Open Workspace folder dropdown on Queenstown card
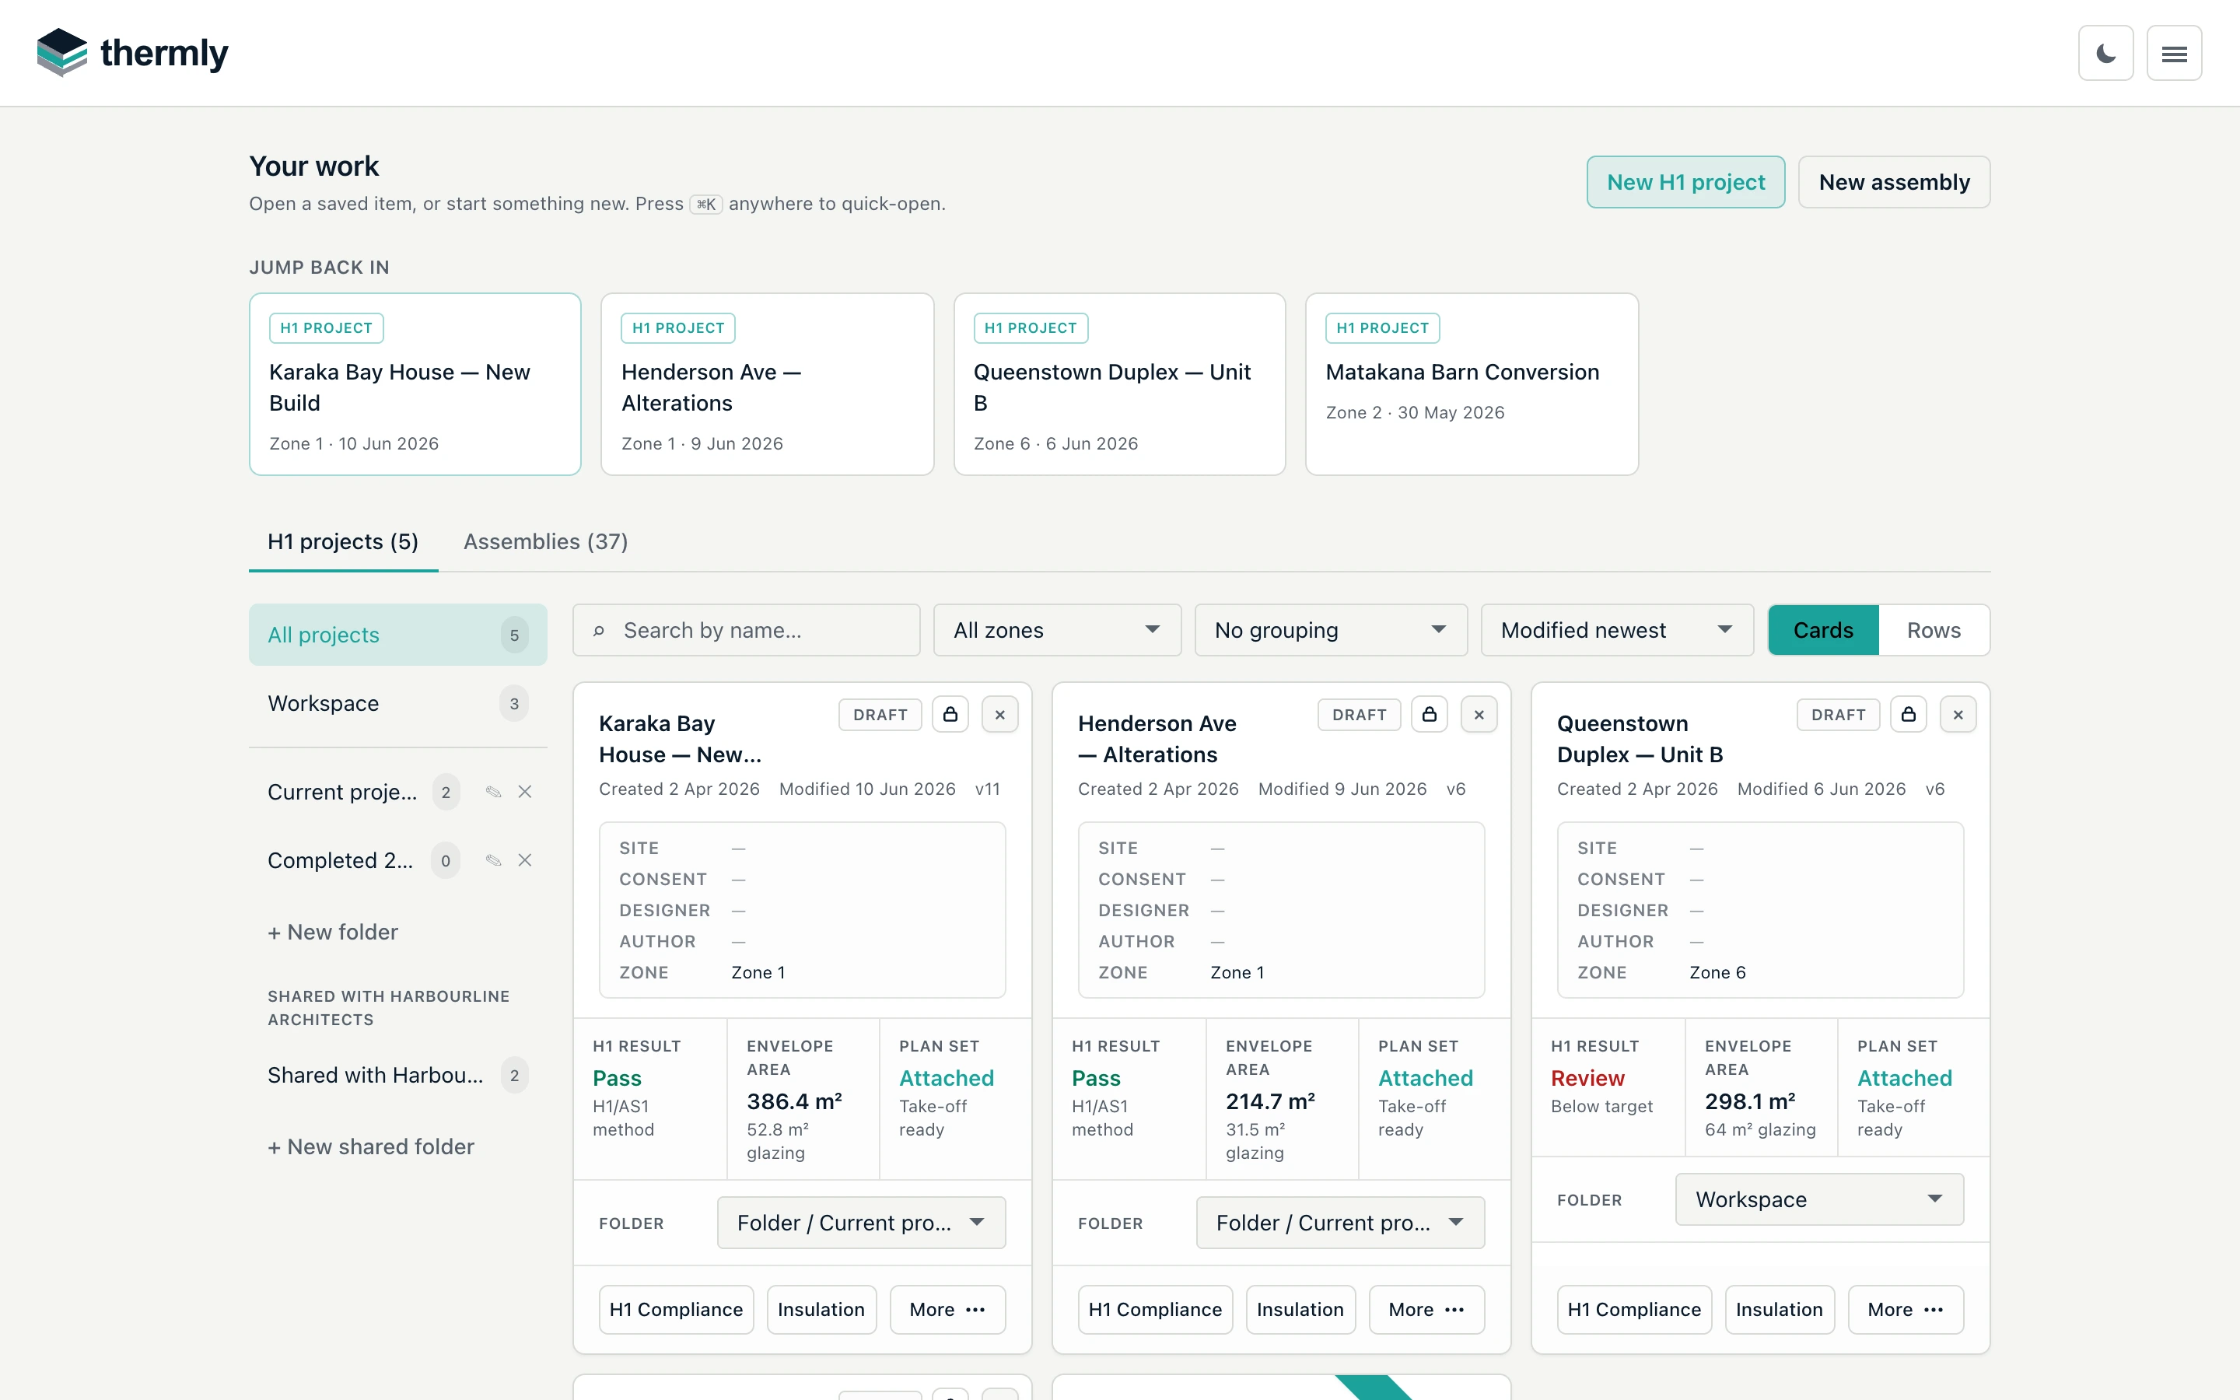Viewport: 2240px width, 1400px height. 1820,1199
